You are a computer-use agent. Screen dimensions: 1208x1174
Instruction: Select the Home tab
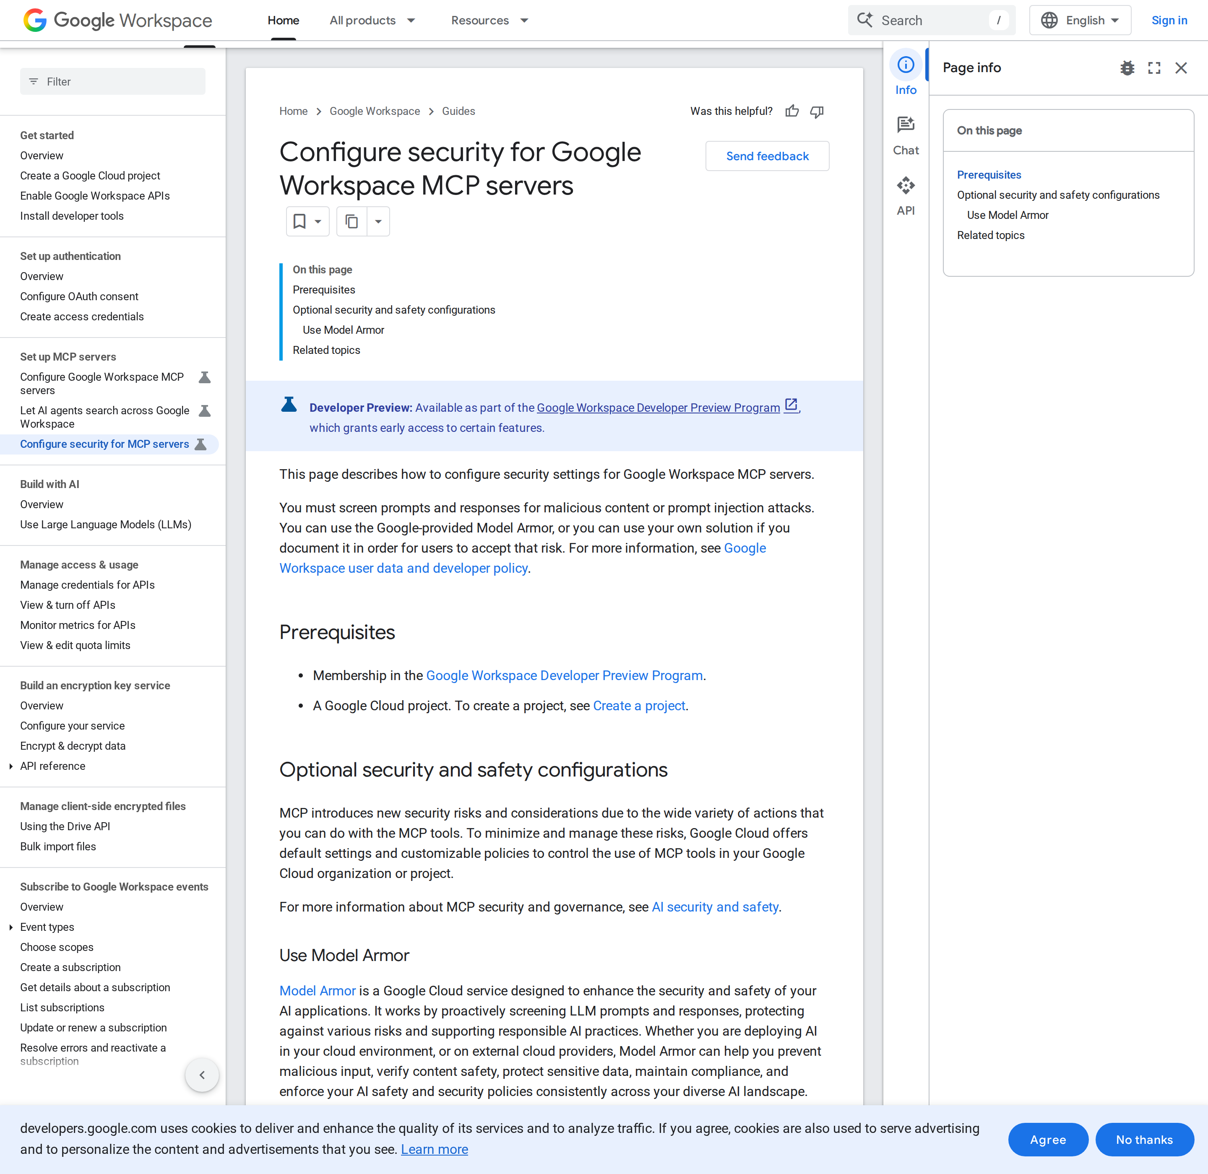pyautogui.click(x=283, y=21)
